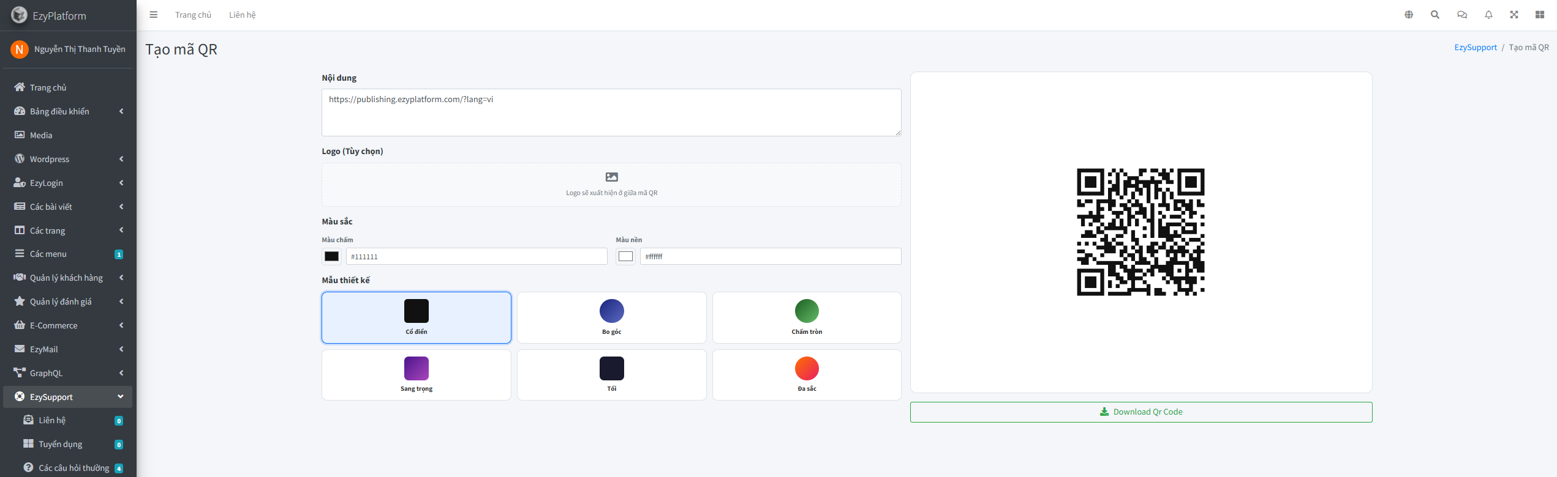Open the language globe icon
The height and width of the screenshot is (477, 1557).
(1409, 15)
